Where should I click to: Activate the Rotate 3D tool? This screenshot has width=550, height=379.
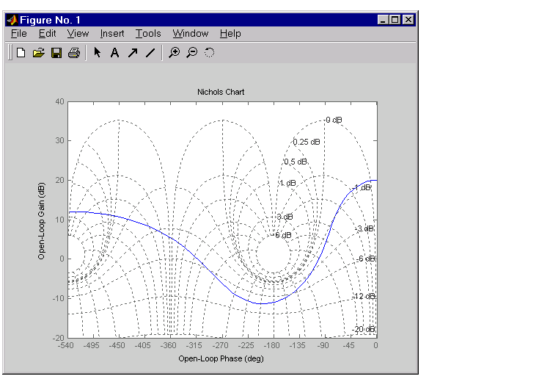pyautogui.click(x=210, y=53)
